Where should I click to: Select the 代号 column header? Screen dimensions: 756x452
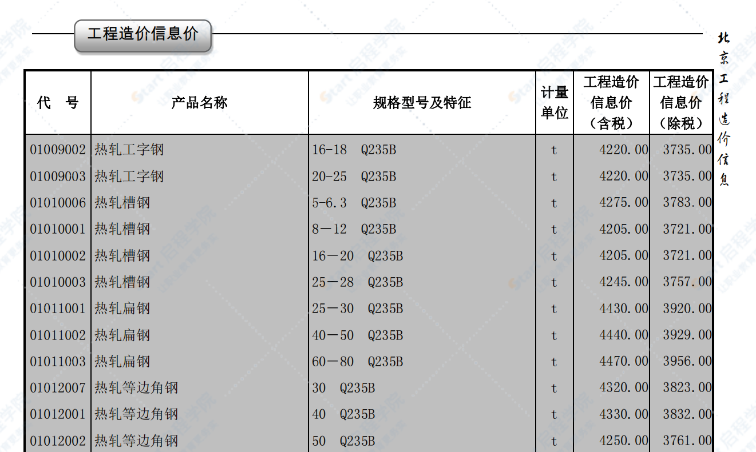(57, 103)
